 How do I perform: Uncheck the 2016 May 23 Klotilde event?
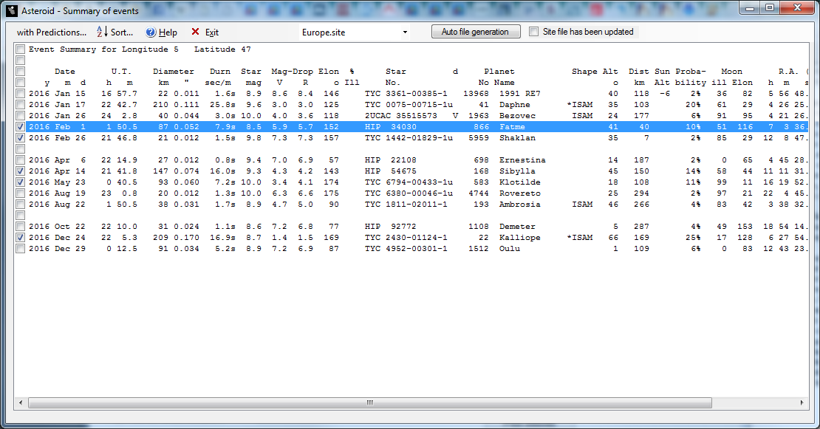20,182
